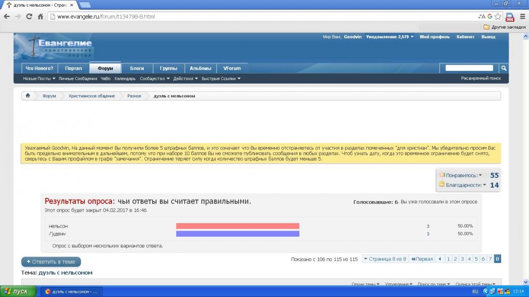Screen dimensions: 529x297
Task: Open the 'Расширенный поиск' link
Action: pyautogui.click(x=481, y=78)
